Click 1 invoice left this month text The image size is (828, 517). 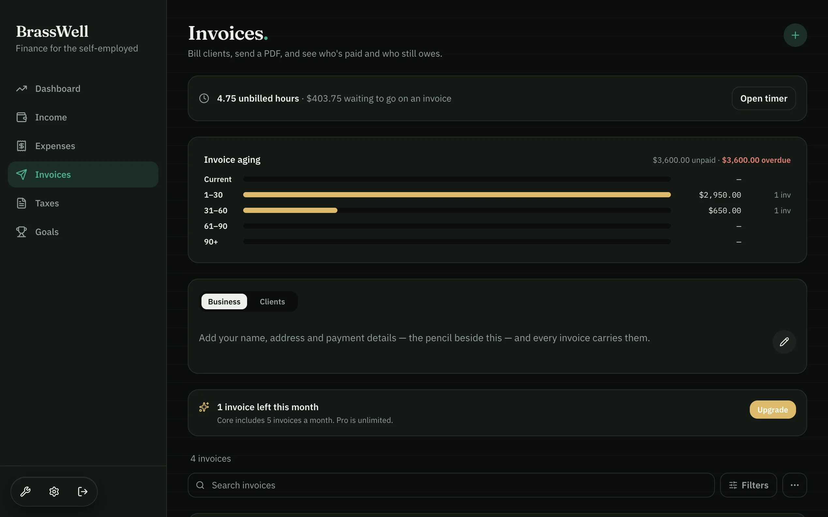pos(268,407)
